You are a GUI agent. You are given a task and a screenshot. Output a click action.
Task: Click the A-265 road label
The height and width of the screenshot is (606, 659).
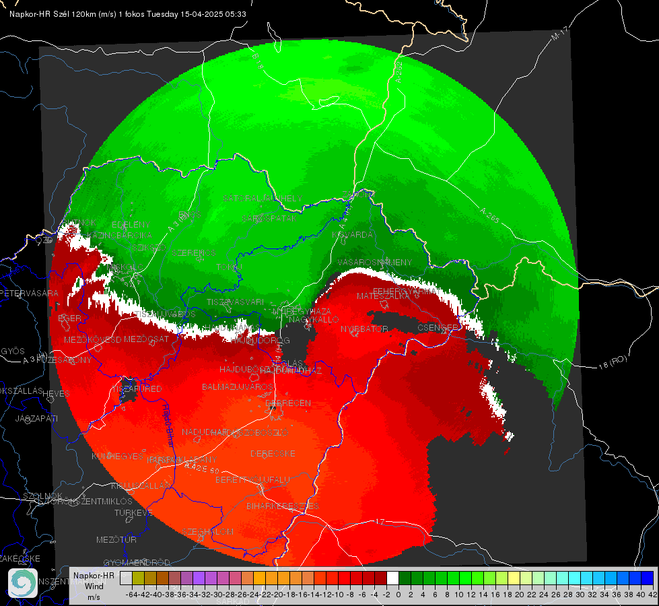[489, 215]
